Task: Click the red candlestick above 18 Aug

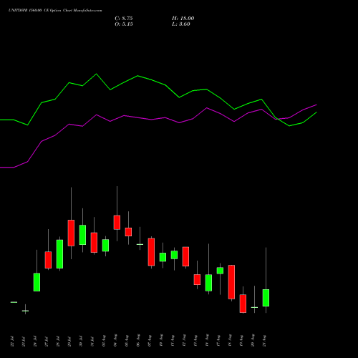Action: click(x=231, y=282)
